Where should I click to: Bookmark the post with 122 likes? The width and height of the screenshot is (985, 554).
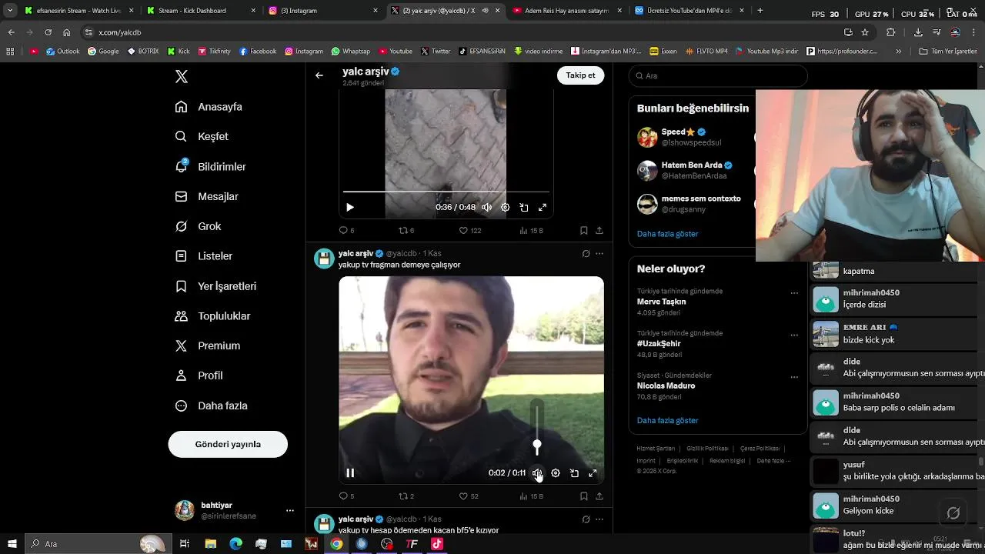pyautogui.click(x=584, y=230)
